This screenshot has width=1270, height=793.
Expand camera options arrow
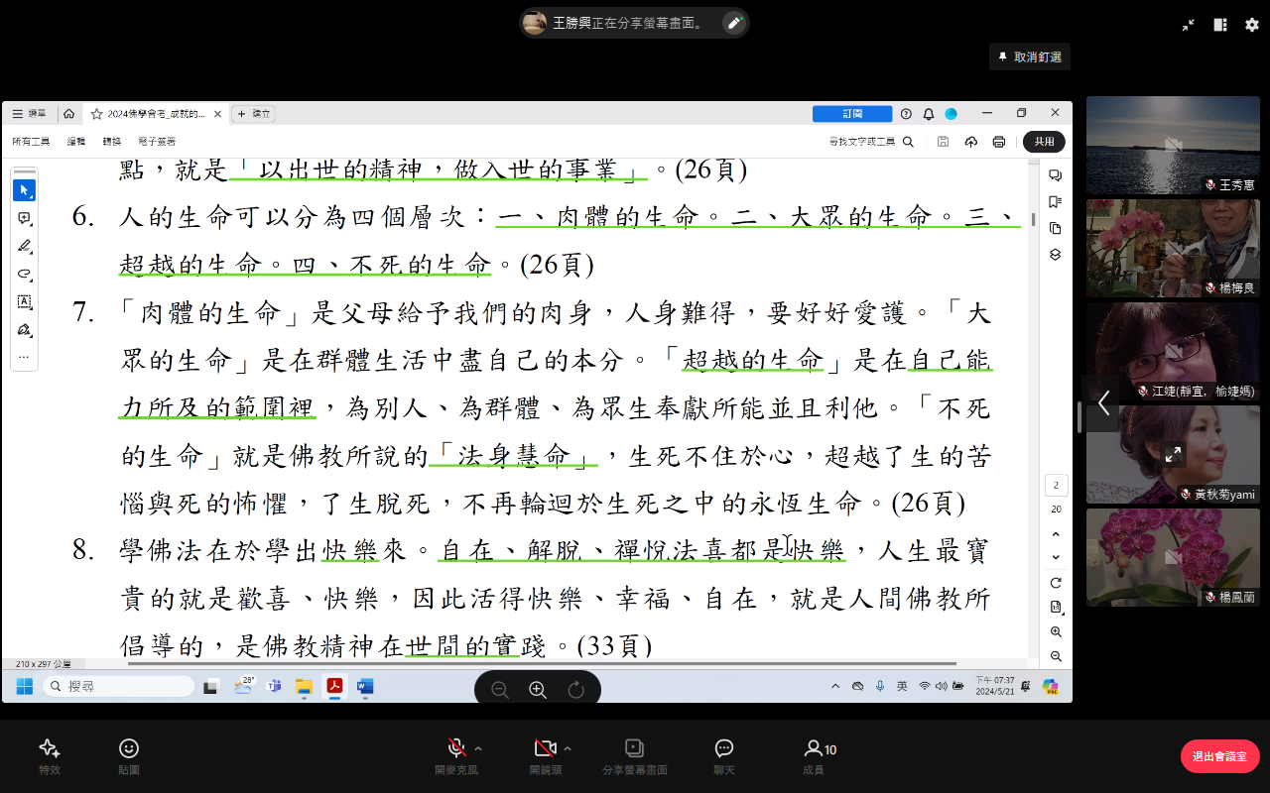[567, 748]
